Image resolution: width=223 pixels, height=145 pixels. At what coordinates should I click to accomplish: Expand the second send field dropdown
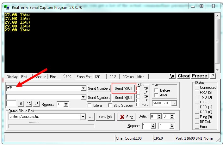click(83, 97)
